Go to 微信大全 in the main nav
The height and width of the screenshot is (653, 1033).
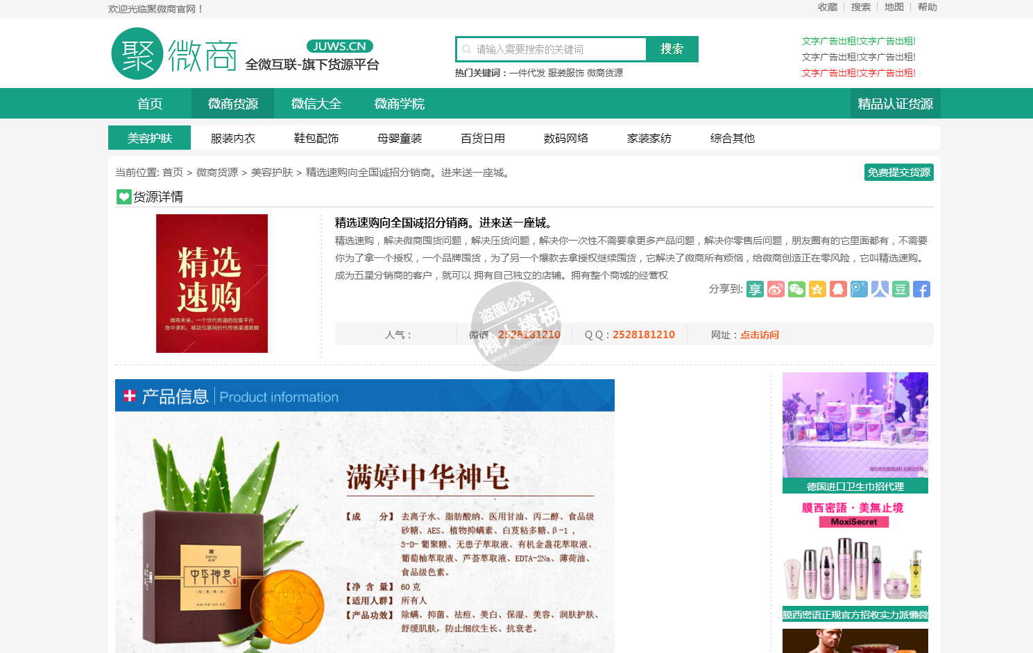coord(316,103)
